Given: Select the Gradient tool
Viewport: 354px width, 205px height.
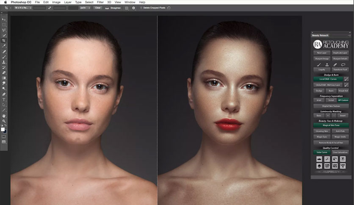Looking at the screenshot, I should point(4,78).
